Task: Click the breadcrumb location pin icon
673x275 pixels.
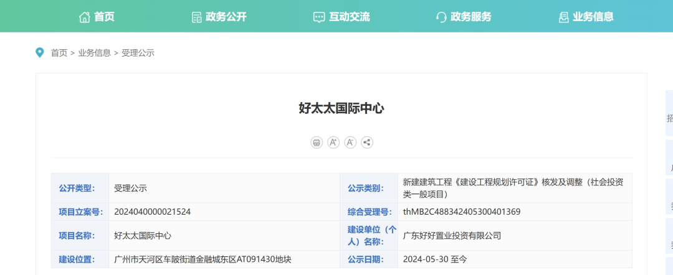Action: (40, 53)
